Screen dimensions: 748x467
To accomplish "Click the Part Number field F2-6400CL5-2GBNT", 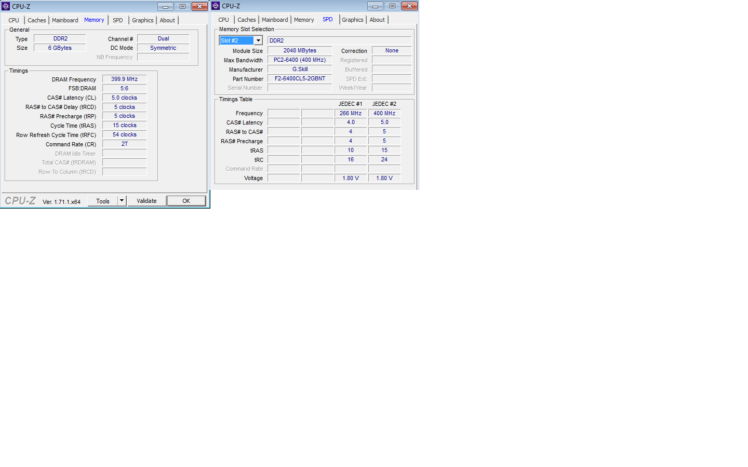I will pos(300,79).
